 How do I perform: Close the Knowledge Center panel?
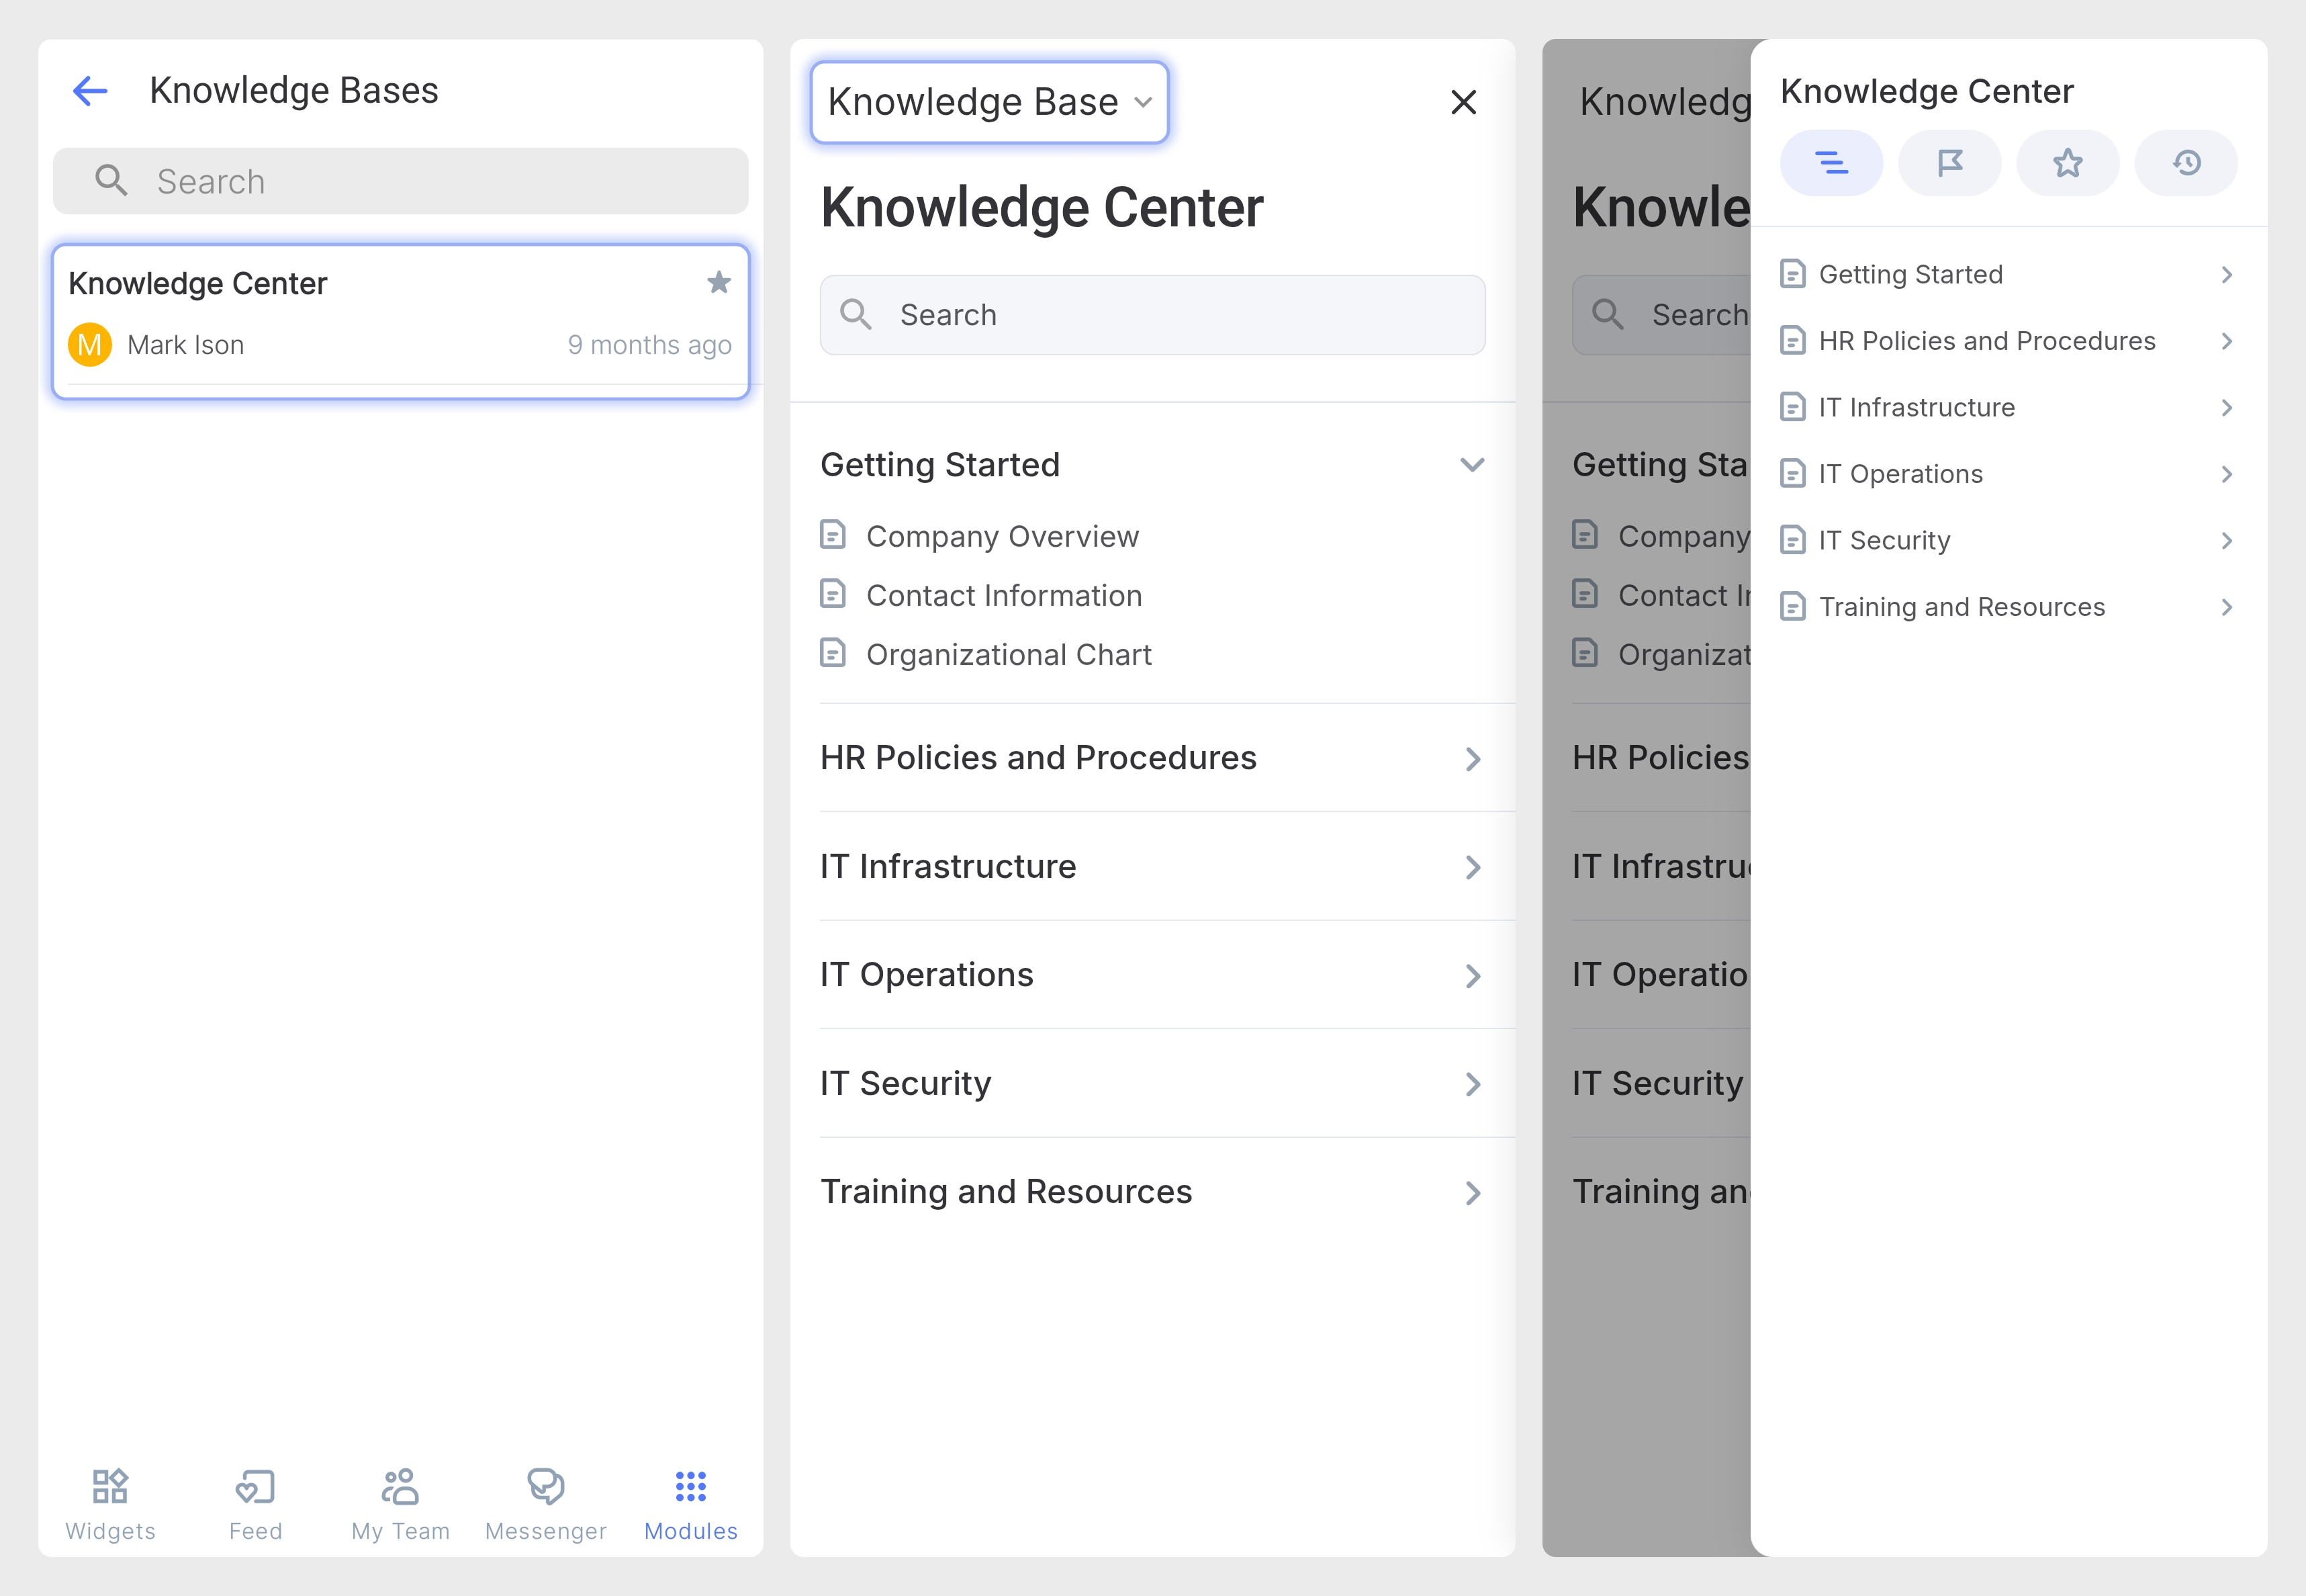pyautogui.click(x=1463, y=102)
